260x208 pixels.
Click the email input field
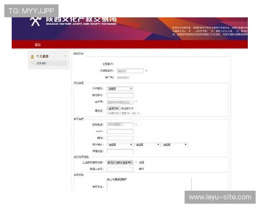click(x=120, y=131)
